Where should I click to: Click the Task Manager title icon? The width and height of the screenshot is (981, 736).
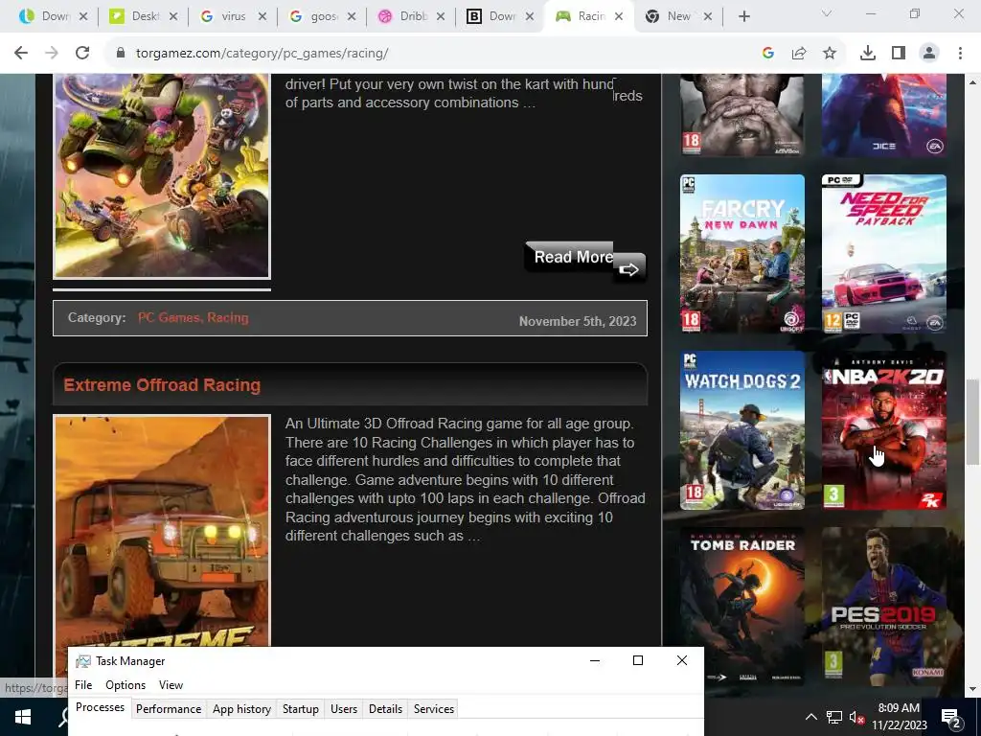pyautogui.click(x=82, y=661)
